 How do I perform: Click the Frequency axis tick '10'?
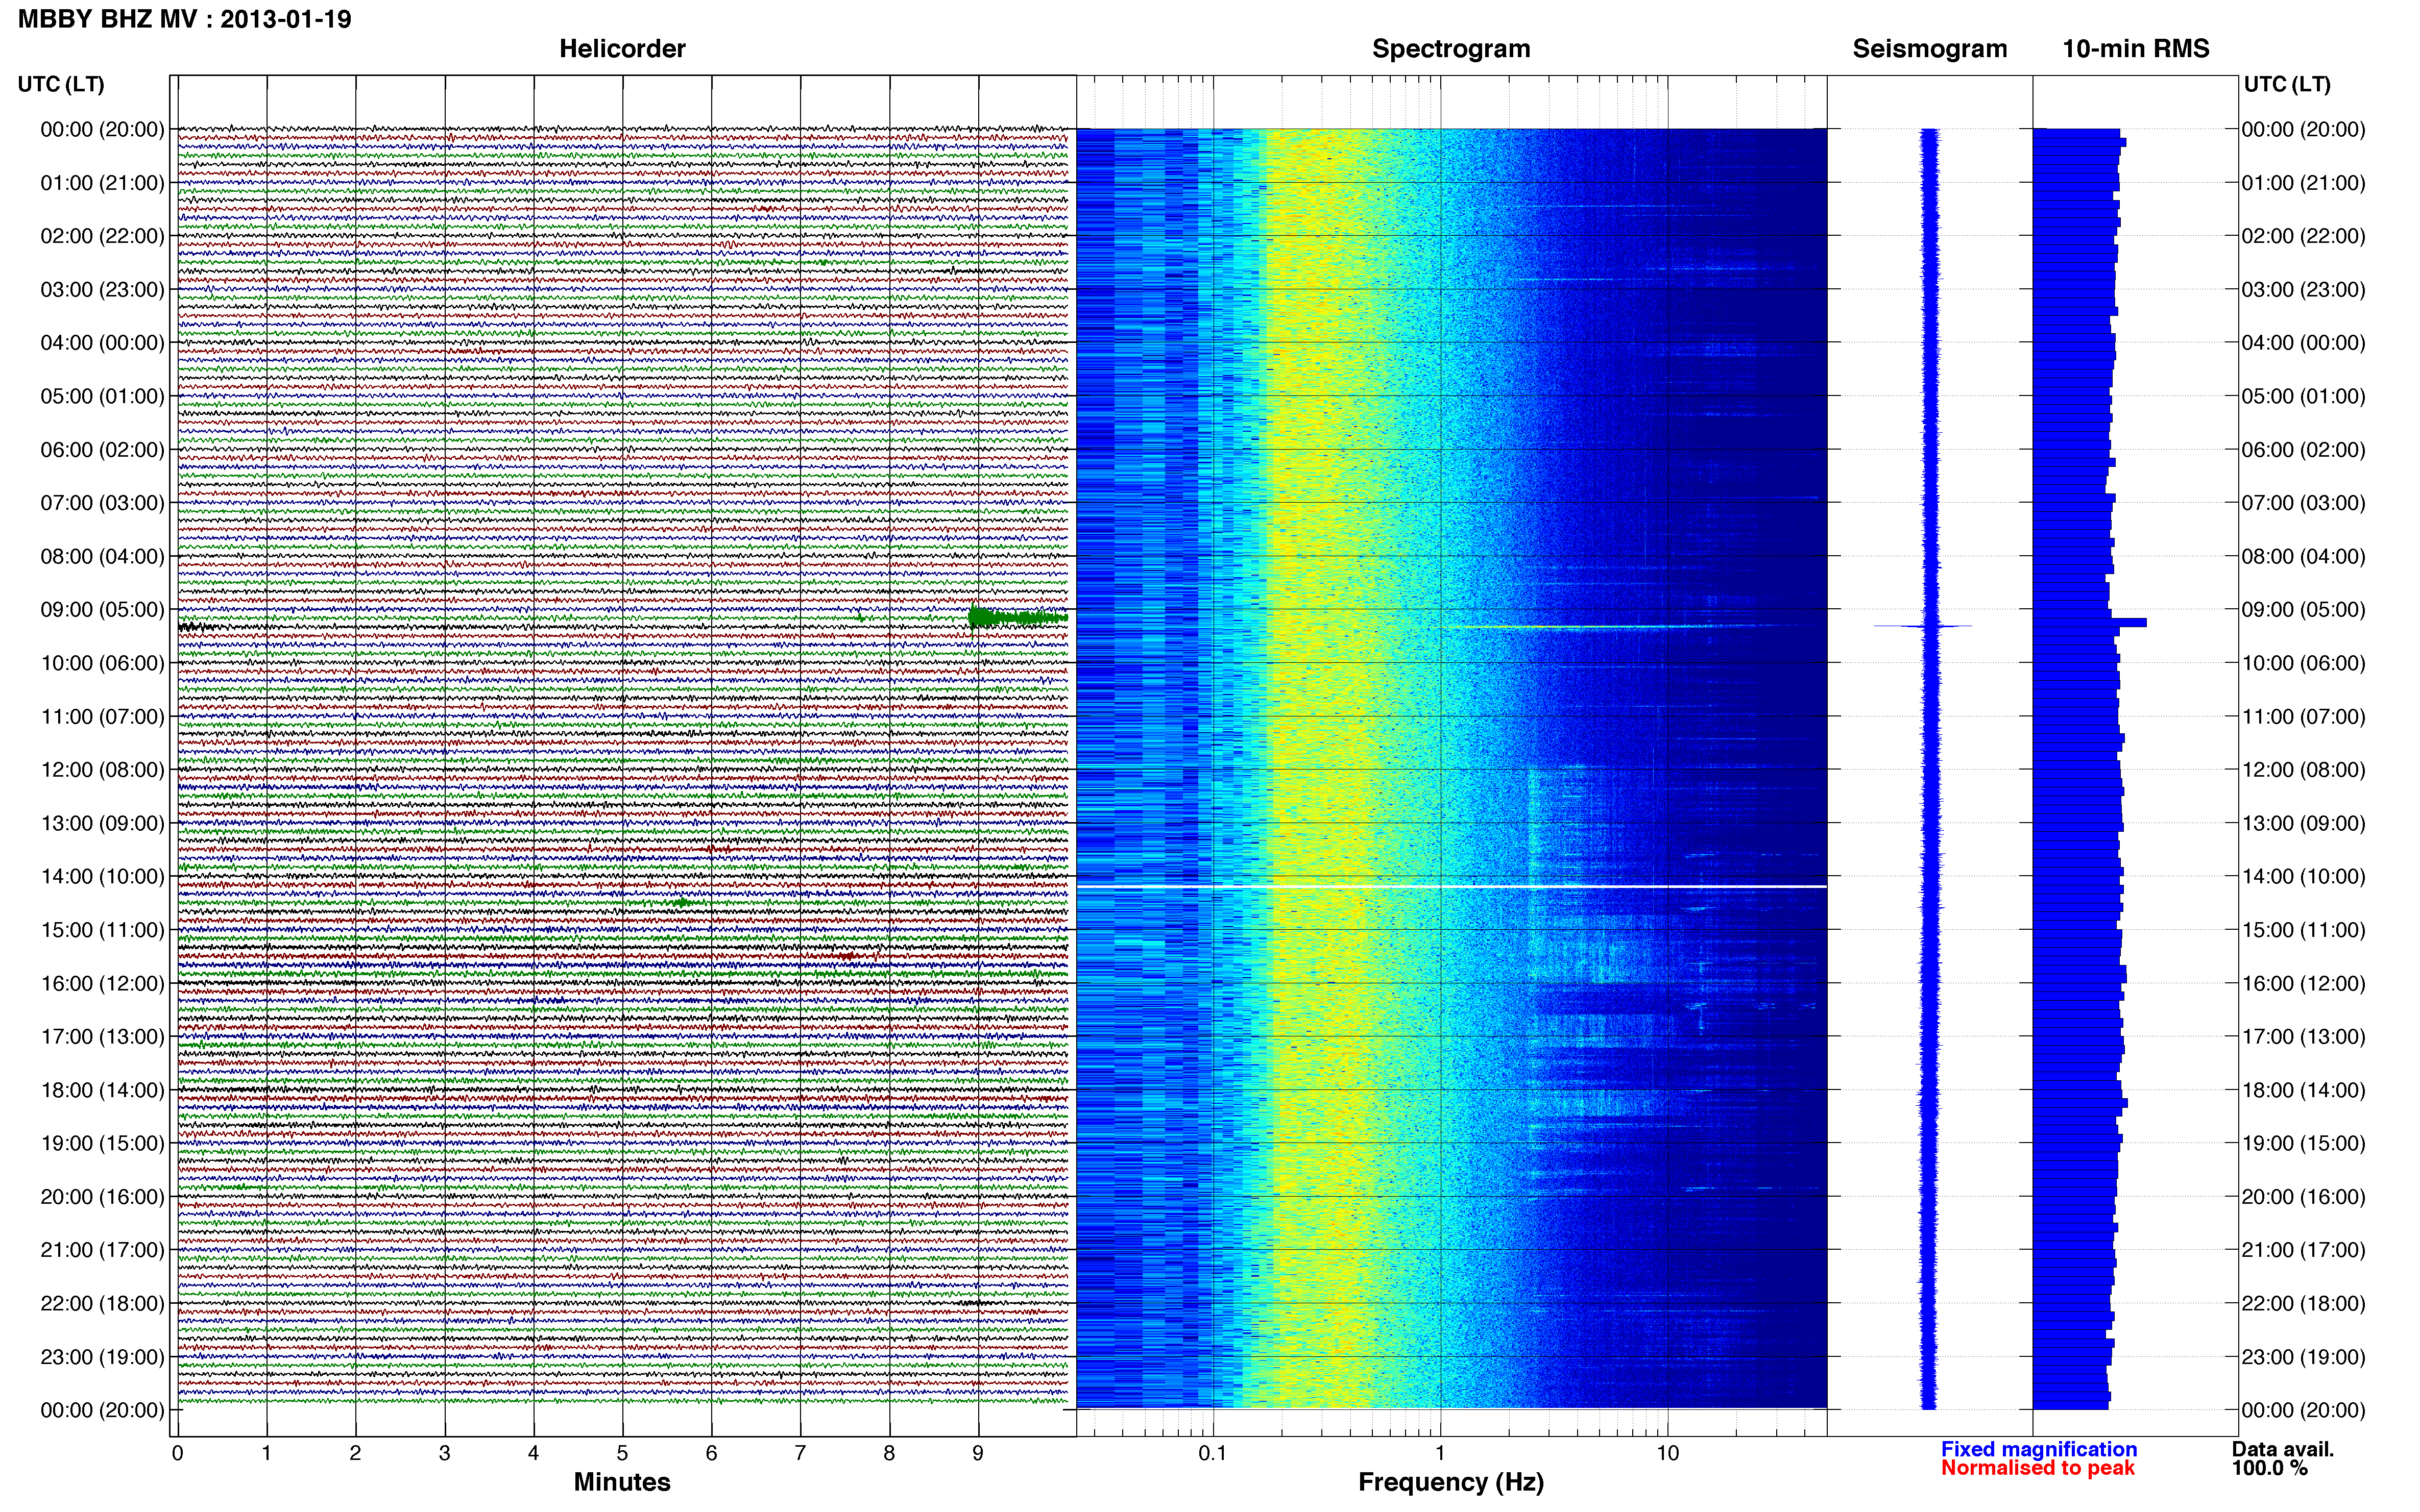point(1667,1454)
